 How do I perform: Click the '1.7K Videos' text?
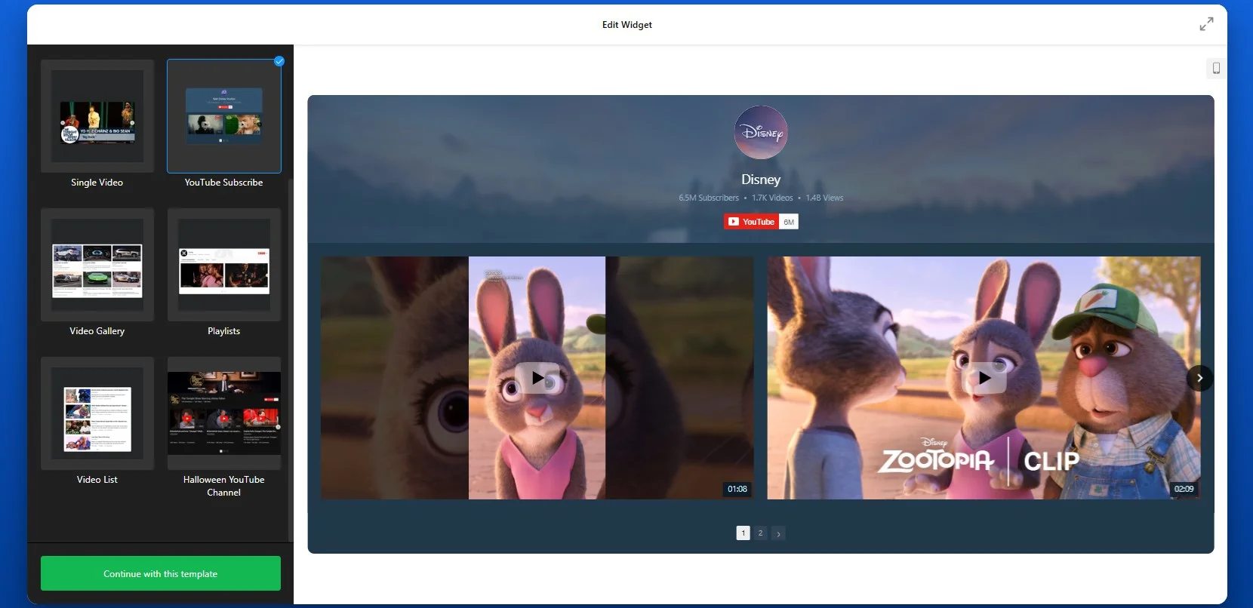pos(772,198)
